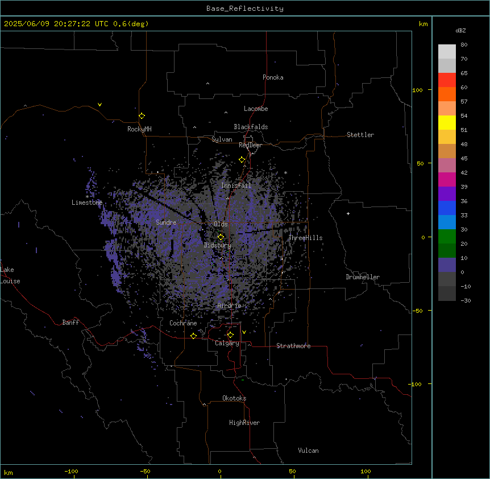The width and height of the screenshot is (490, 479).
Task: Click the Strathmore town label
Action: [293, 346]
